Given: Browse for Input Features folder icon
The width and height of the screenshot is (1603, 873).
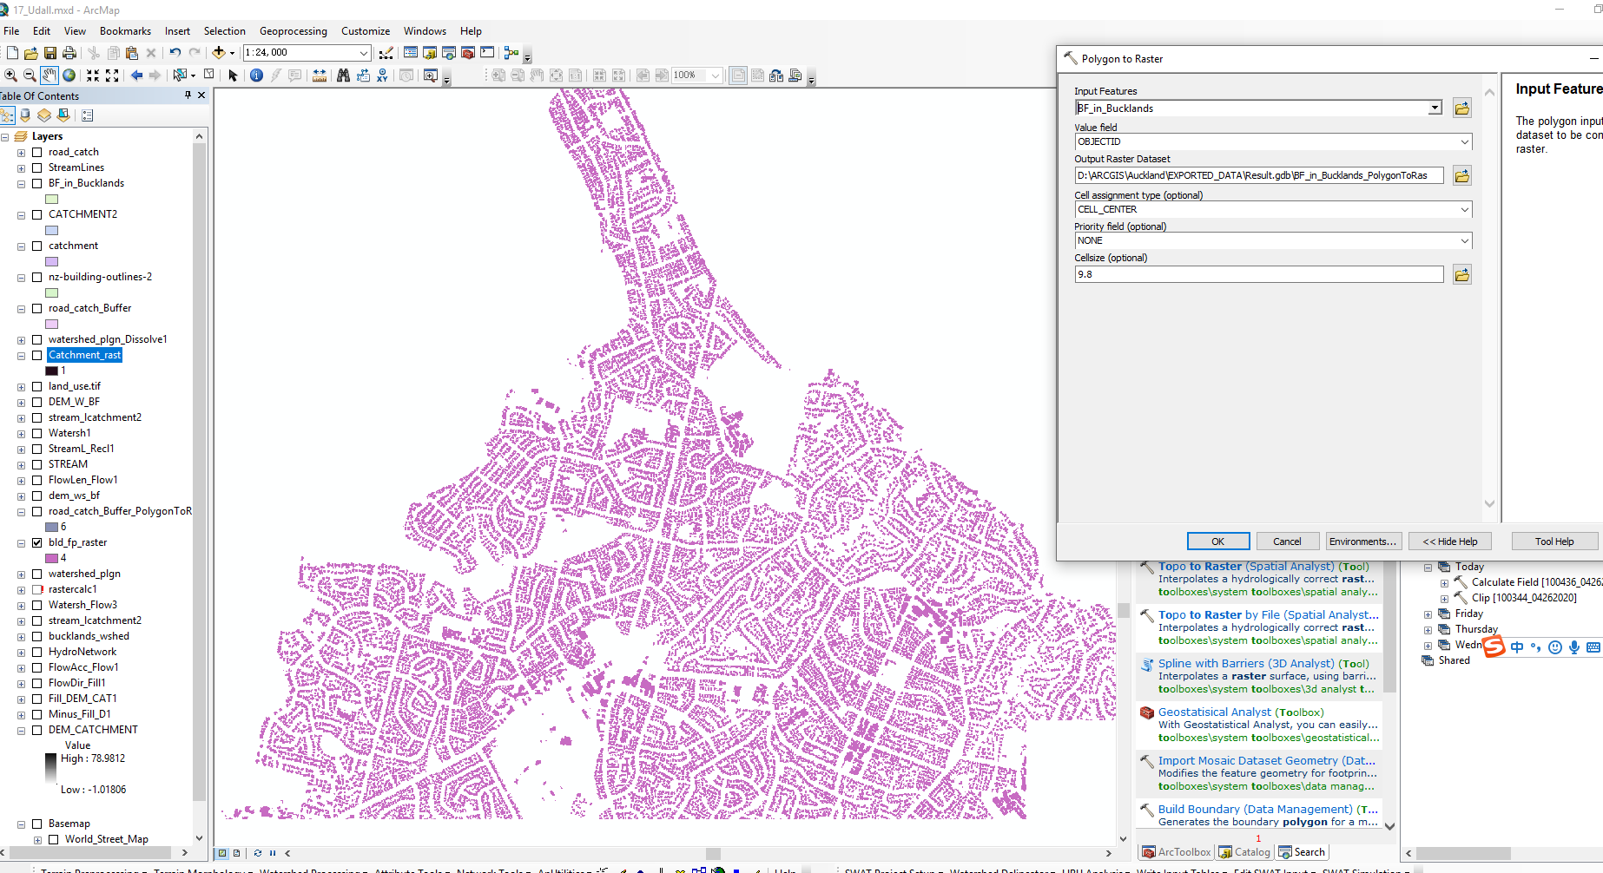Looking at the screenshot, I should click(1462, 108).
